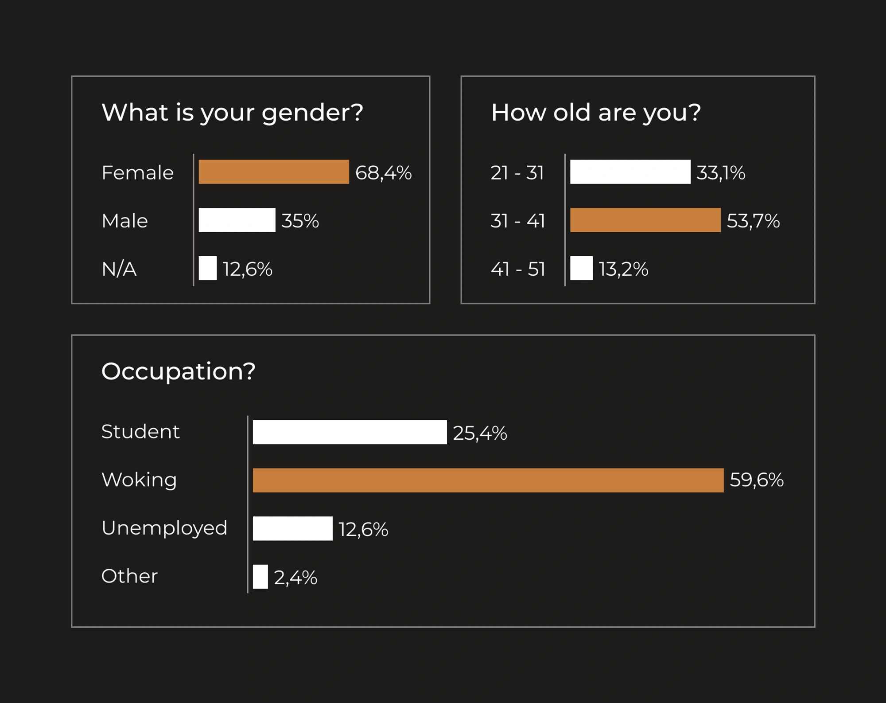Click the orange Female 68,4% bar
Viewport: 886px width, 703px height.
274,172
